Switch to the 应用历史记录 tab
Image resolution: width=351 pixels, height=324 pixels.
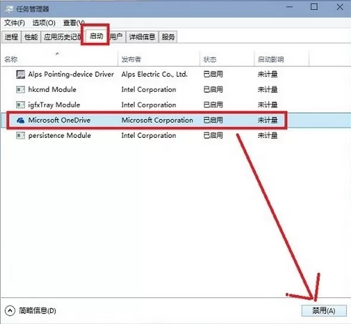[x=62, y=37]
